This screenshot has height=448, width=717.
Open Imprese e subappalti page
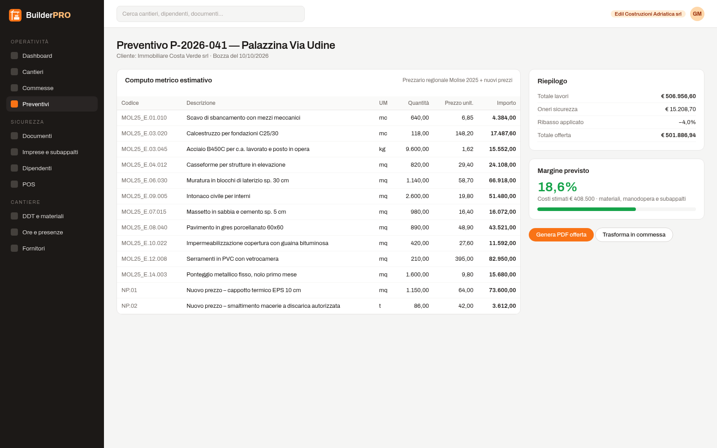click(52, 152)
